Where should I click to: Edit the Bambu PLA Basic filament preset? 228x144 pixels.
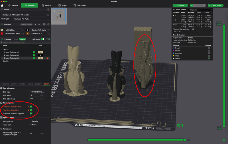[x=23, y=33]
